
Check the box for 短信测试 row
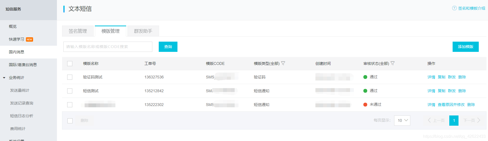pyautogui.click(x=70, y=91)
